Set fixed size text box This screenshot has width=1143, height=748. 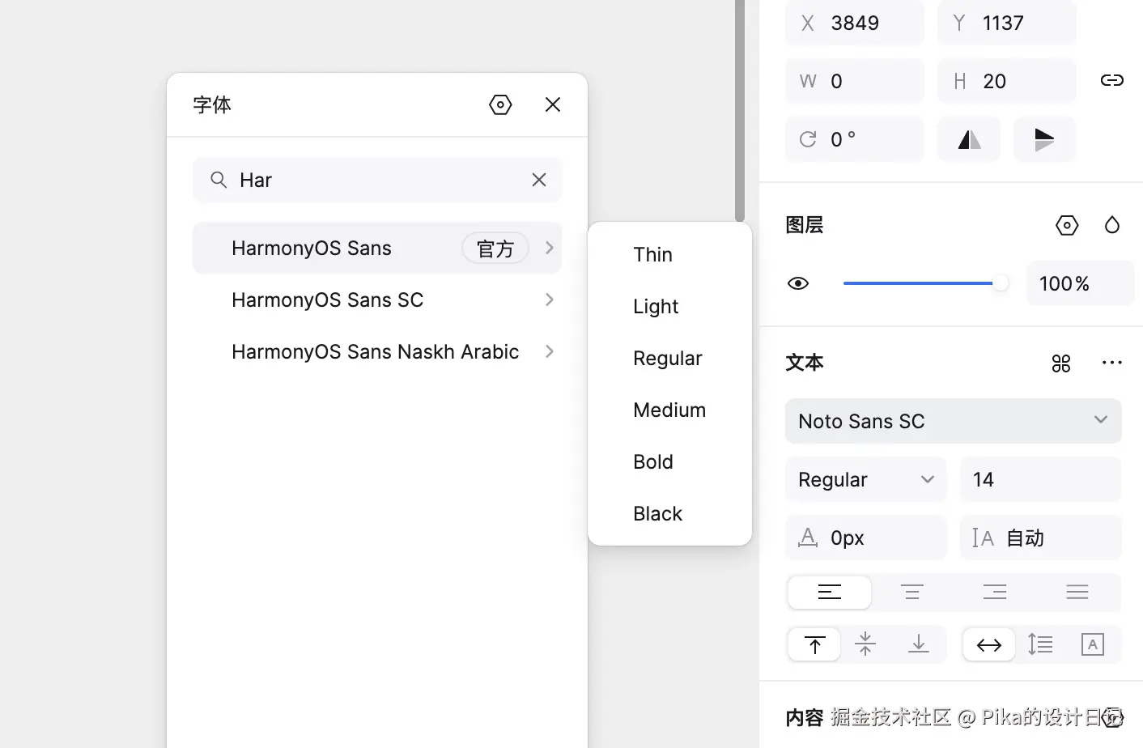click(x=1093, y=644)
